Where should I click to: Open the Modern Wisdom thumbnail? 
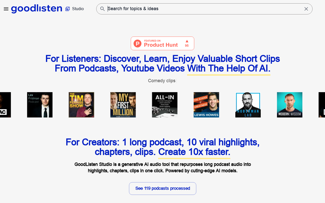290,105
